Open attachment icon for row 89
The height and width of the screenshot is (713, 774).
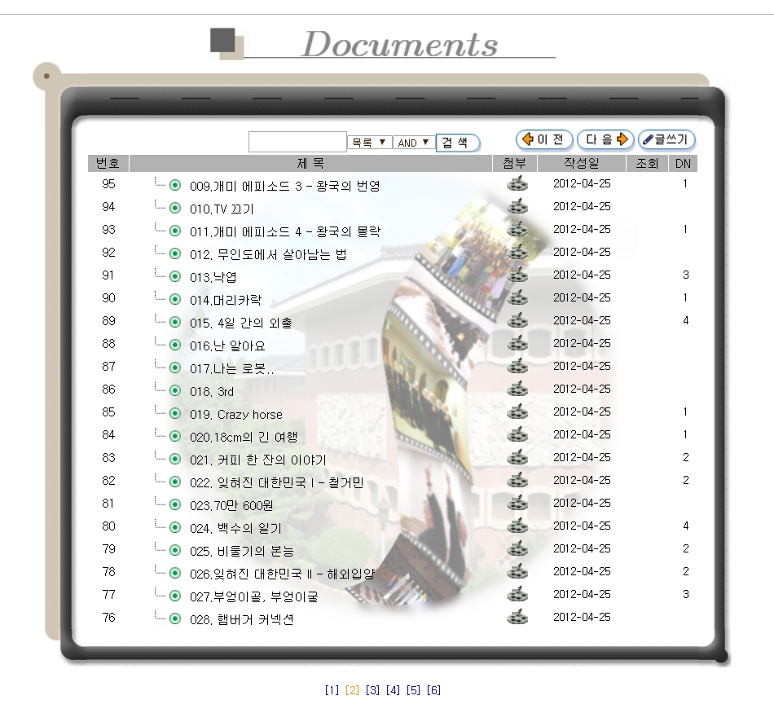[517, 320]
